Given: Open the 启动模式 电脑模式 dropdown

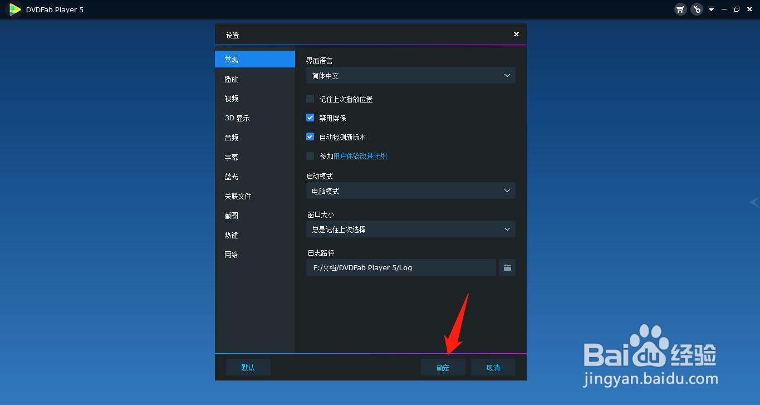Looking at the screenshot, I should pos(411,191).
